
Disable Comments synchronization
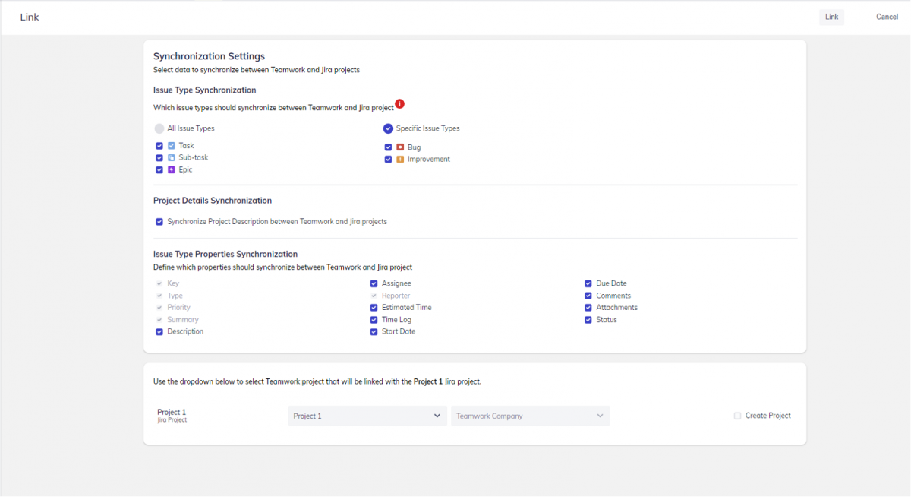point(588,295)
